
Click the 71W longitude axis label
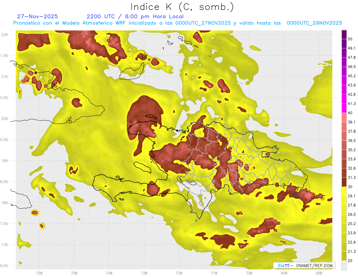[x=214, y=273]
